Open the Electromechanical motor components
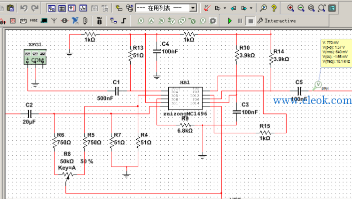This screenshot has width=352, height=199. click(x=64, y=21)
